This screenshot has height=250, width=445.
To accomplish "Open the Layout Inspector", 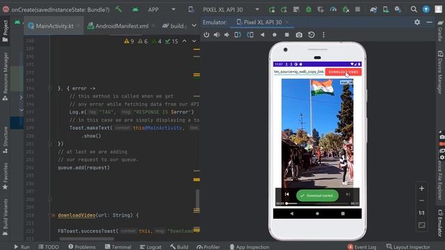I will click(x=408, y=247).
